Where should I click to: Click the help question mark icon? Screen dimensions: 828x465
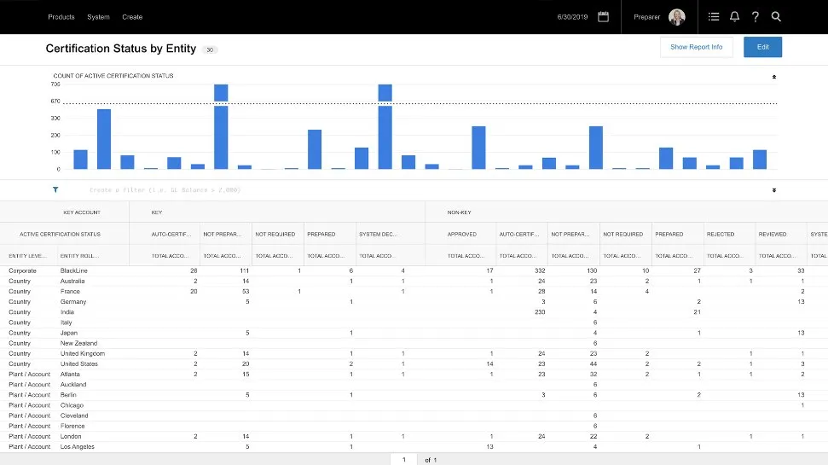(756, 16)
